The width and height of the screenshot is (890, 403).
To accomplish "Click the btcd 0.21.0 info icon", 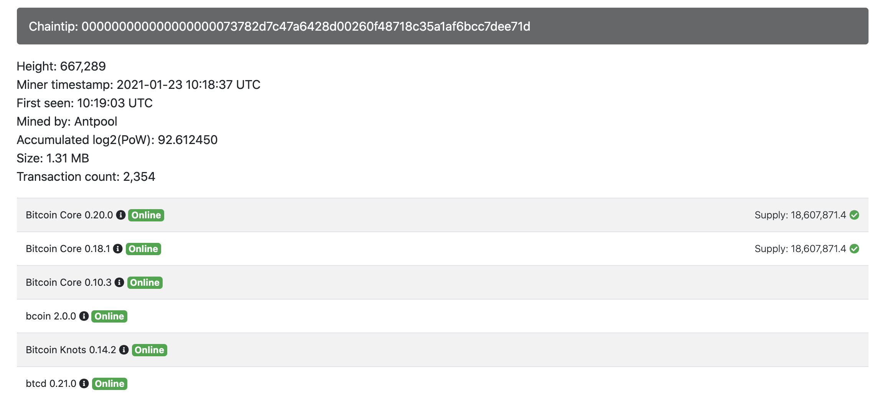I will (84, 383).
